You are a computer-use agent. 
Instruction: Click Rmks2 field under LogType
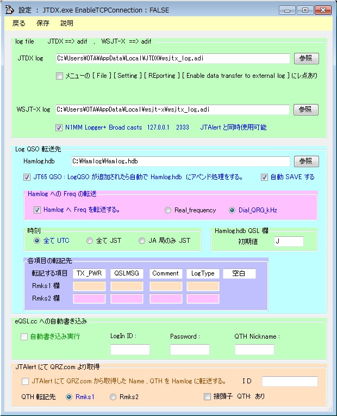203,299
